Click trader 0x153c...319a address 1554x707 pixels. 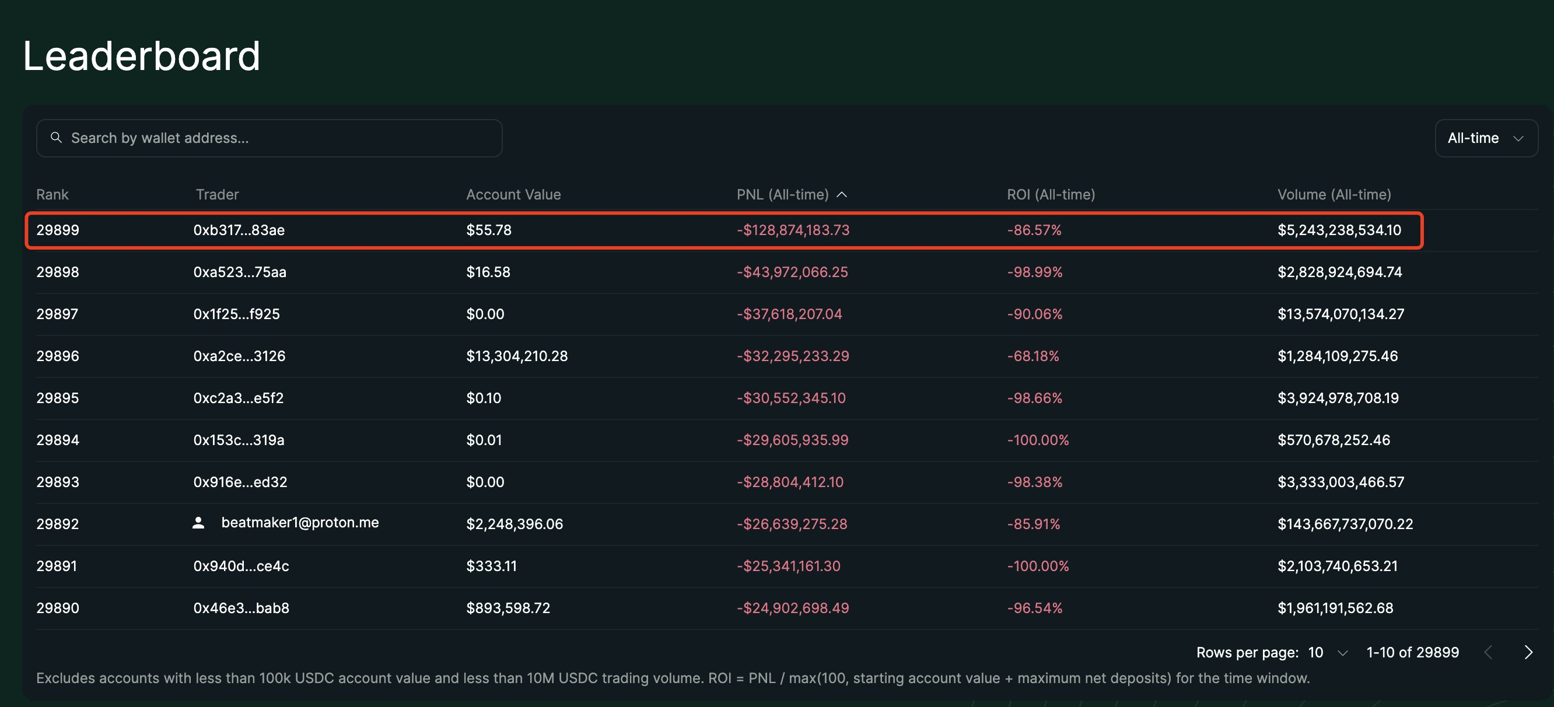click(x=238, y=440)
